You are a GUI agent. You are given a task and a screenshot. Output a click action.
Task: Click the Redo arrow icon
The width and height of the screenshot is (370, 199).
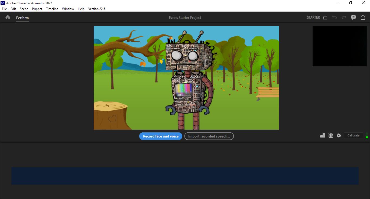pos(344,18)
